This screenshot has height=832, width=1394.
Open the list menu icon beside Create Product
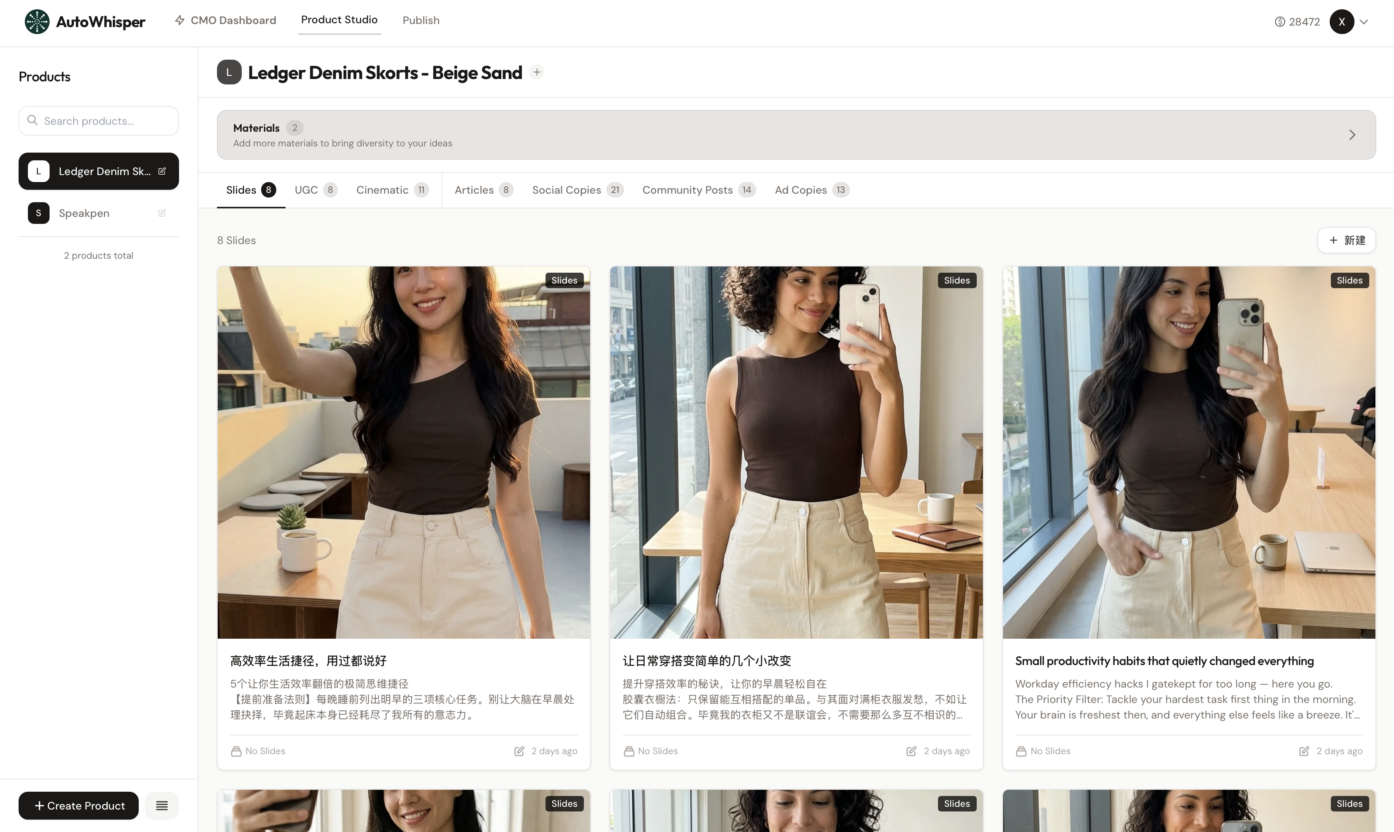[x=162, y=806]
